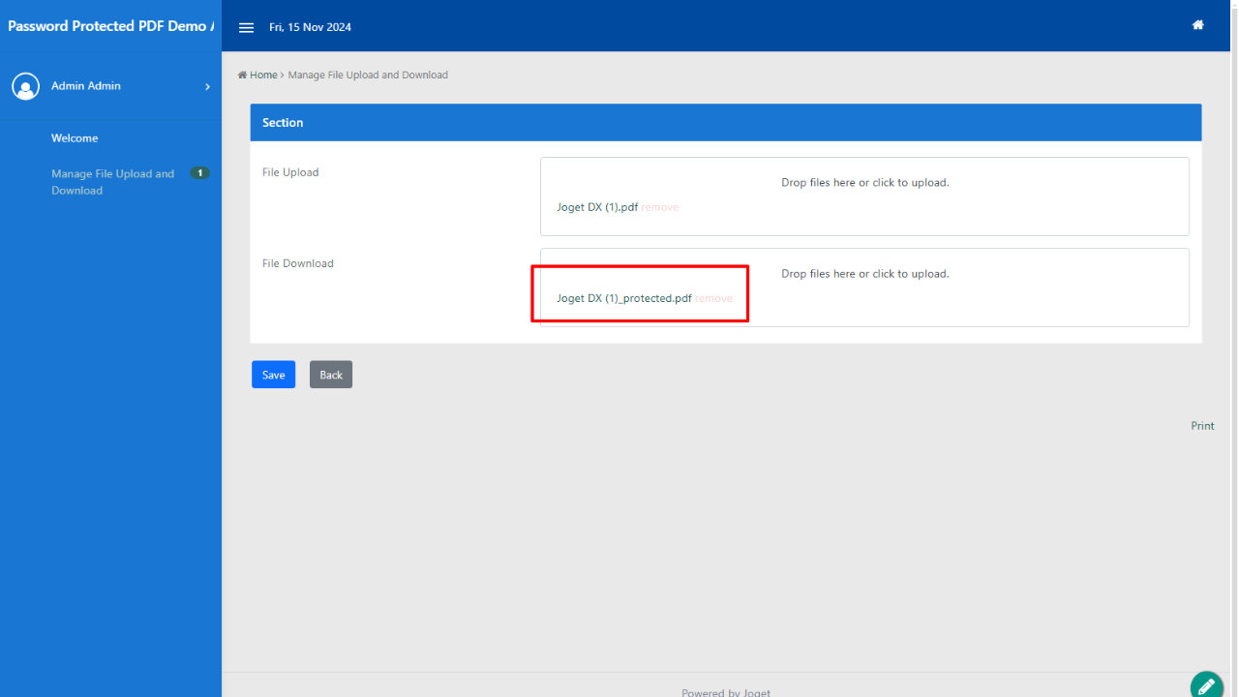Open the Joget DX (1).pdf file link
Screen dimensions: 1239x697
[x=596, y=207]
